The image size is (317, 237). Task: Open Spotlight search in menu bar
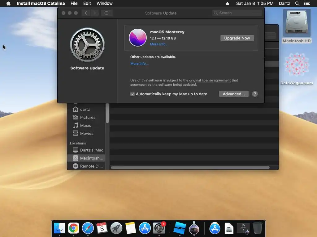click(297, 3)
